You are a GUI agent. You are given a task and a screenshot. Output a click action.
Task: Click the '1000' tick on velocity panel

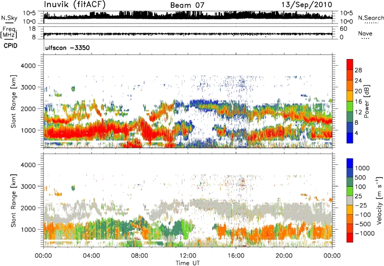(x=28, y=230)
